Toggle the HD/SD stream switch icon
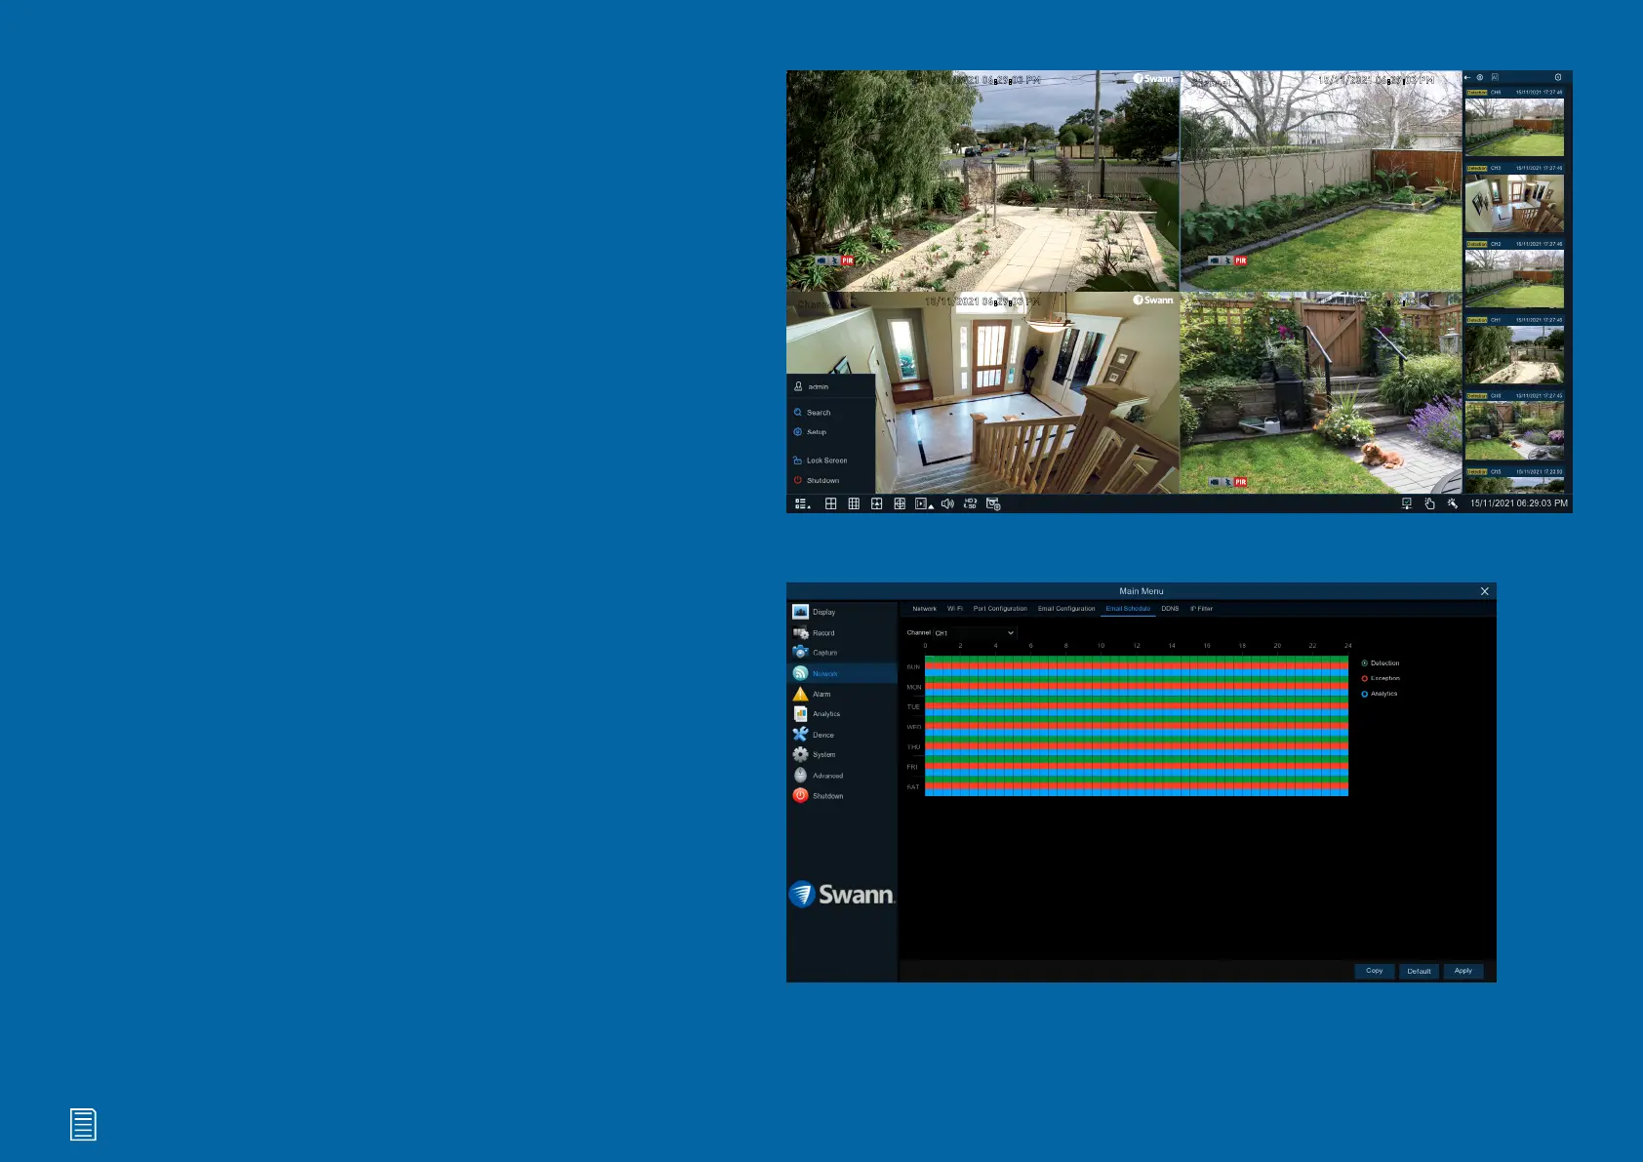This screenshot has height=1162, width=1643. (970, 504)
